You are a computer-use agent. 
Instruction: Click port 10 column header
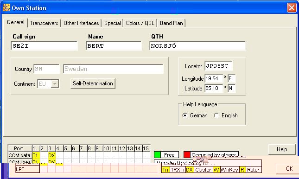(x=107, y=148)
